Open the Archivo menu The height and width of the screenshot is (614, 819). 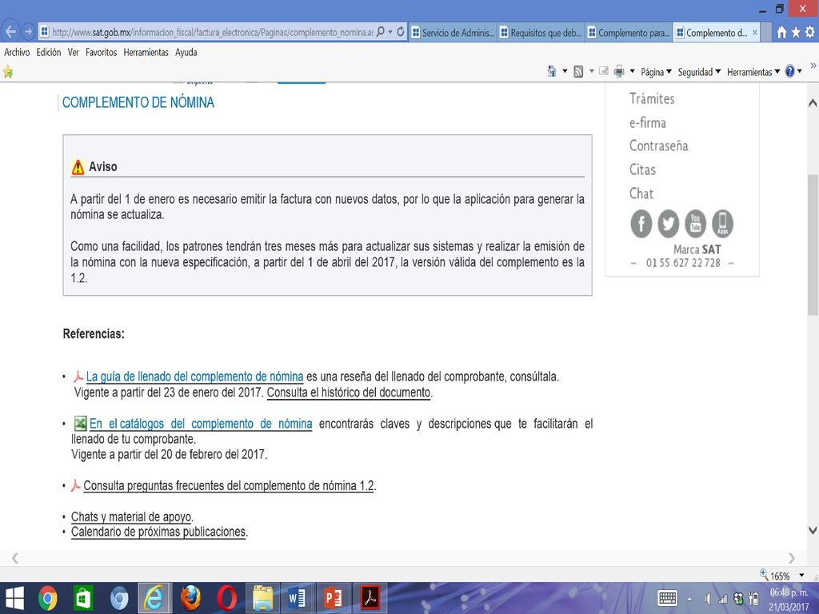click(17, 52)
